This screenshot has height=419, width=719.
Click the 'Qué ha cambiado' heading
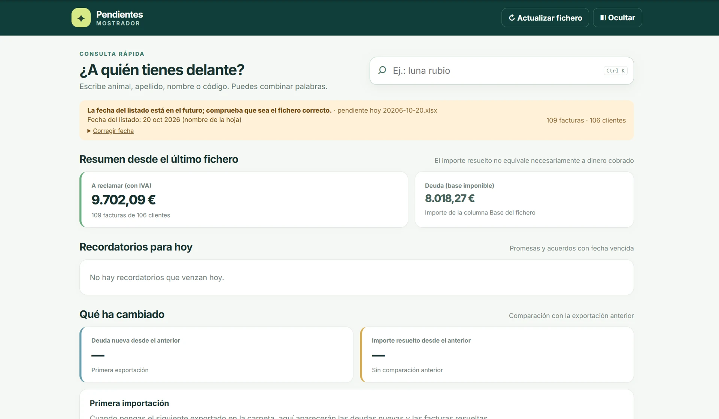click(x=122, y=315)
